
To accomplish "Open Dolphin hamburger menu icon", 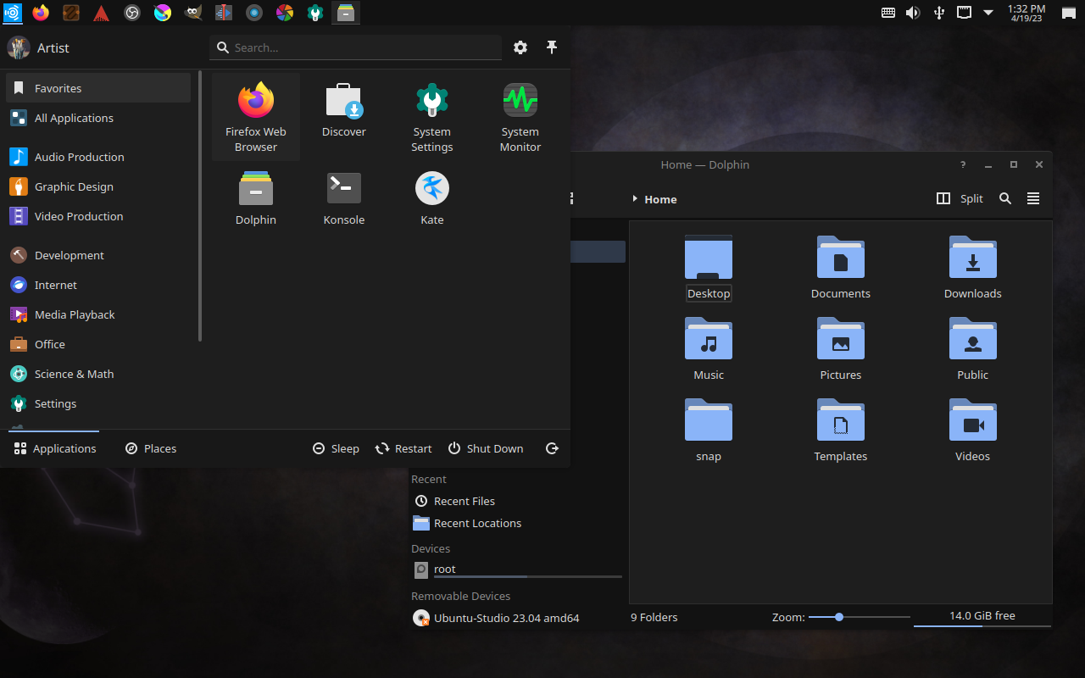I will [1032, 198].
